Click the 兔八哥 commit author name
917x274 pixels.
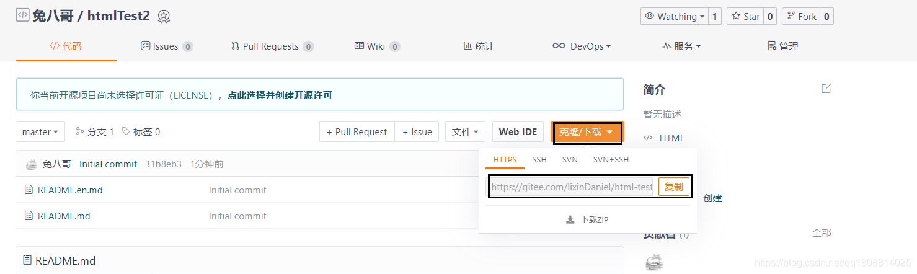56,164
